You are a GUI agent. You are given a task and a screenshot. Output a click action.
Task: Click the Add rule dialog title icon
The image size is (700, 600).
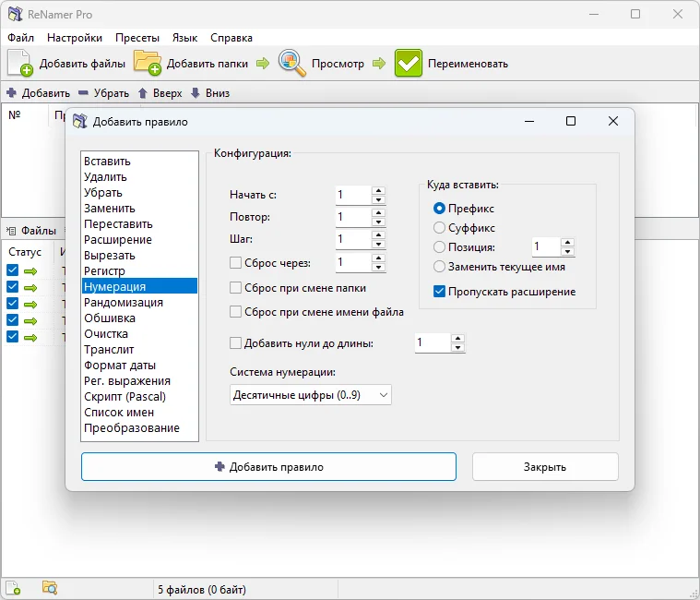click(x=80, y=121)
